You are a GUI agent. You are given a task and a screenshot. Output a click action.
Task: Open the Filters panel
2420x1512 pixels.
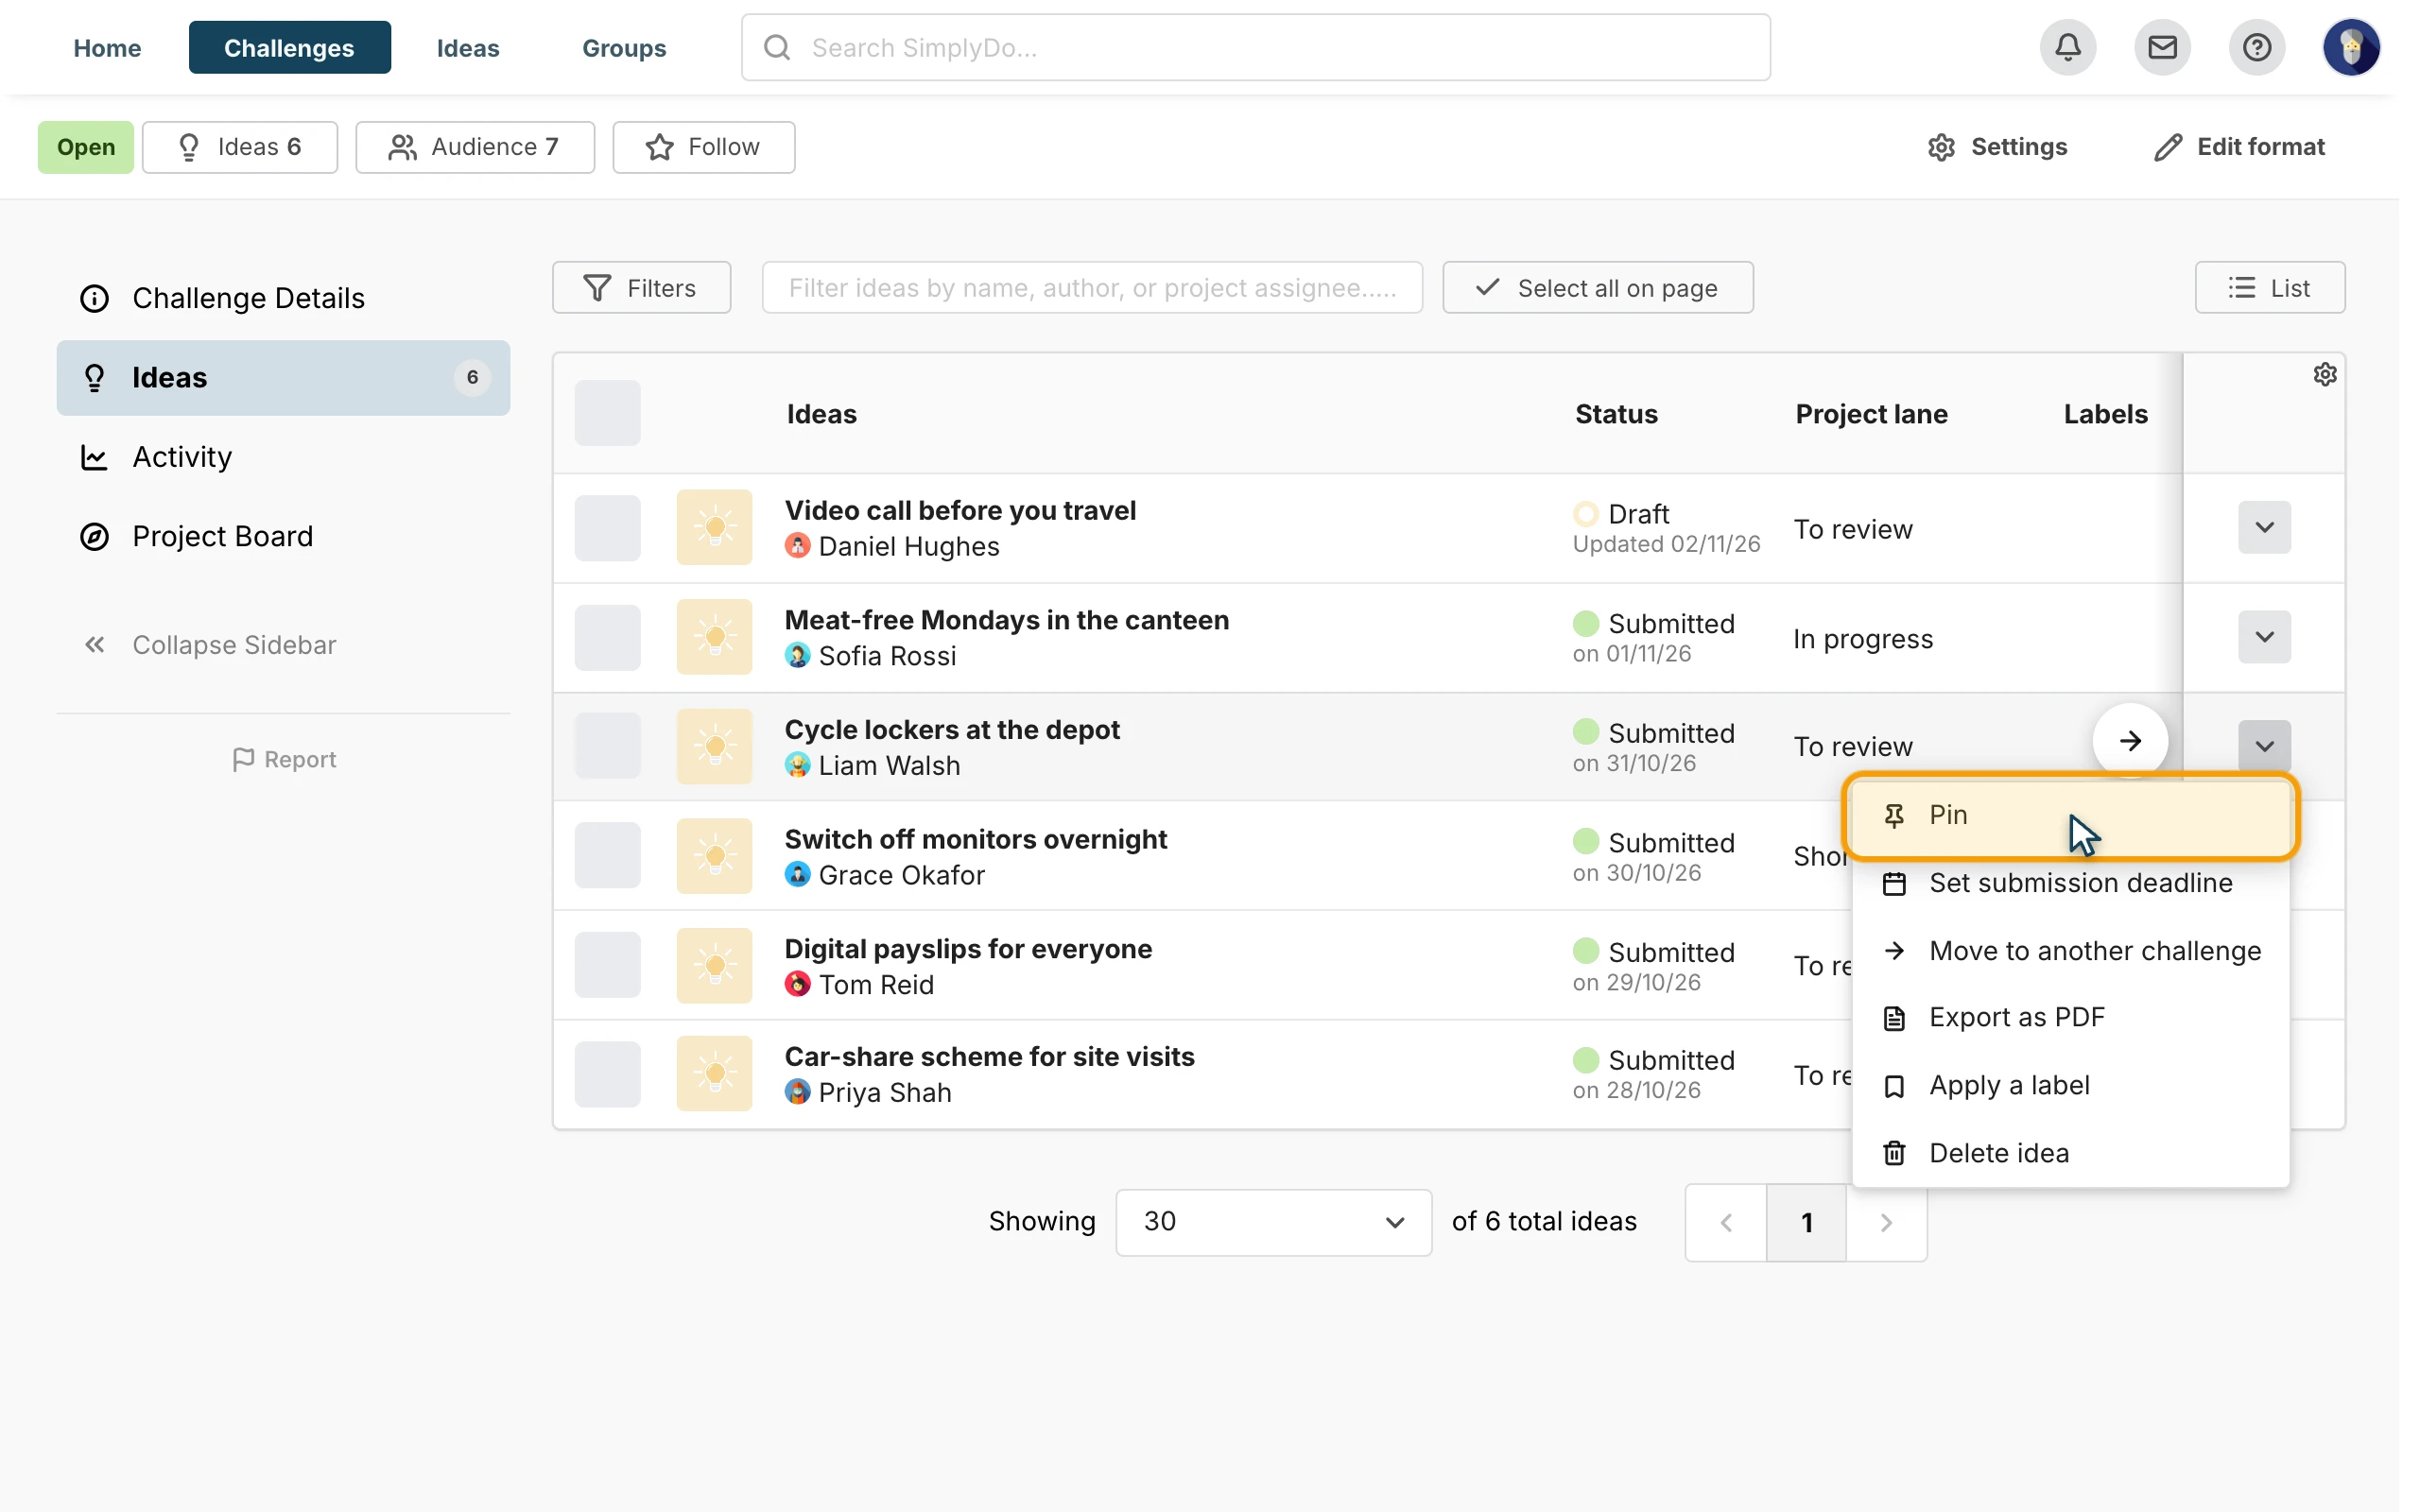click(641, 288)
